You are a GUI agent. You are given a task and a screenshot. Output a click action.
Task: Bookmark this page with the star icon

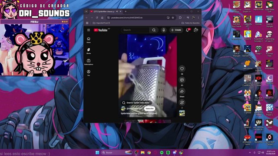click(173, 18)
